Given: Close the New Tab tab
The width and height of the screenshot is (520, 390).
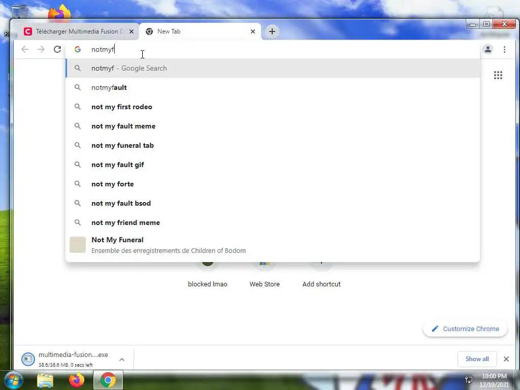Looking at the screenshot, I should pos(253,31).
